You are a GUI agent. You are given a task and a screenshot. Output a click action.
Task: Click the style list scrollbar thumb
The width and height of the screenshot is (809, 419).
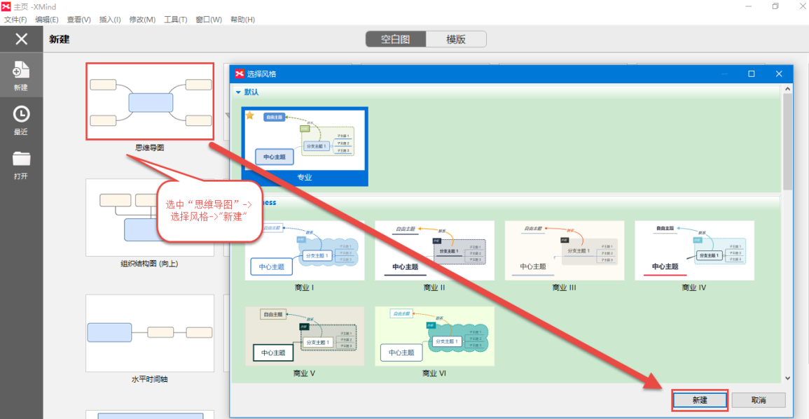(787, 142)
